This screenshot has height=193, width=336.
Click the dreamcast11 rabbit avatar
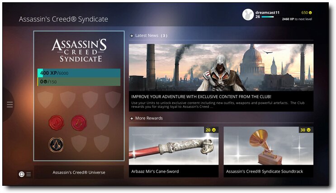[x=248, y=15]
